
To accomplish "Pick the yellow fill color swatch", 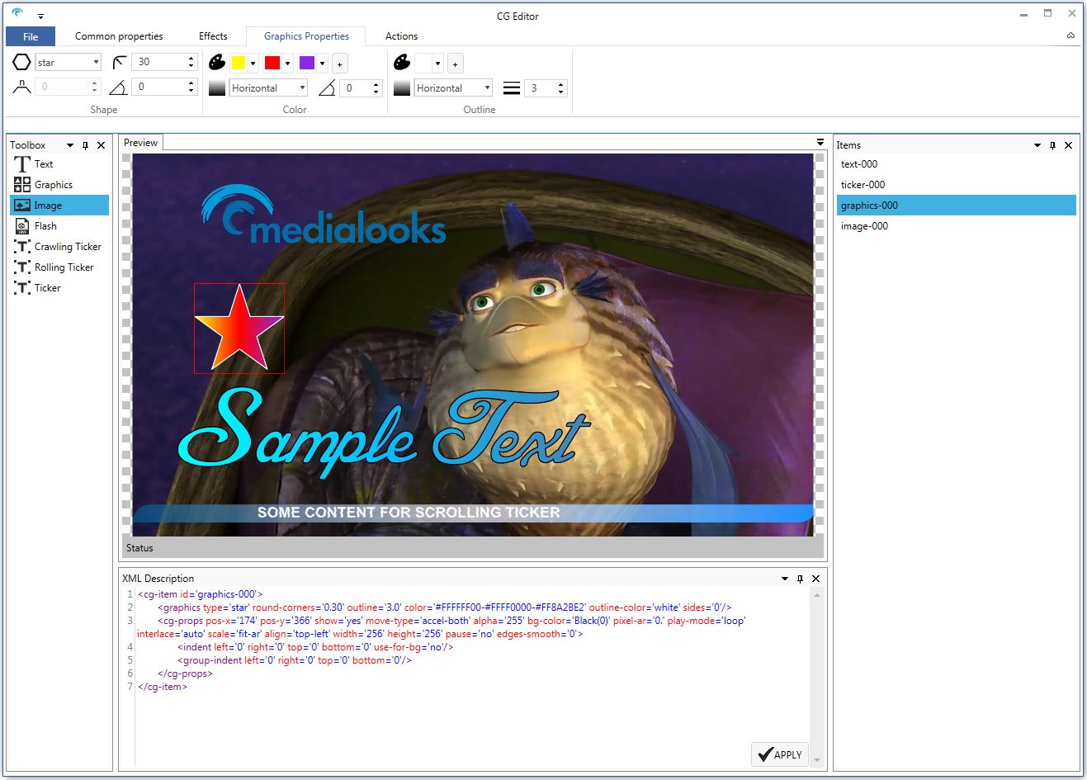I will point(239,63).
